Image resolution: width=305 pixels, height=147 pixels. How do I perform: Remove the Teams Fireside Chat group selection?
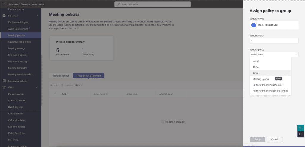pyautogui.click(x=294, y=25)
